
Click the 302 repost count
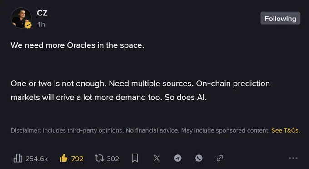pos(113,159)
